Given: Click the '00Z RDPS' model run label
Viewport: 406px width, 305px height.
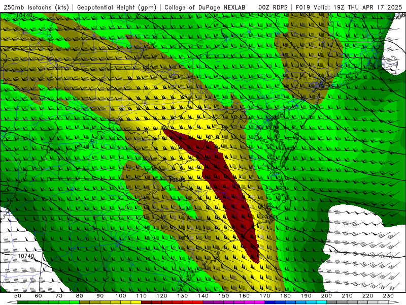Looking at the screenshot, I should tap(273, 8).
